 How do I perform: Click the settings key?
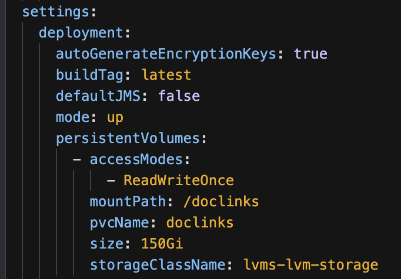coord(55,12)
